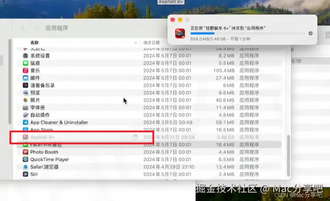Select the 预览 row name
Screen dimensions: 330x201
(x=35, y=93)
